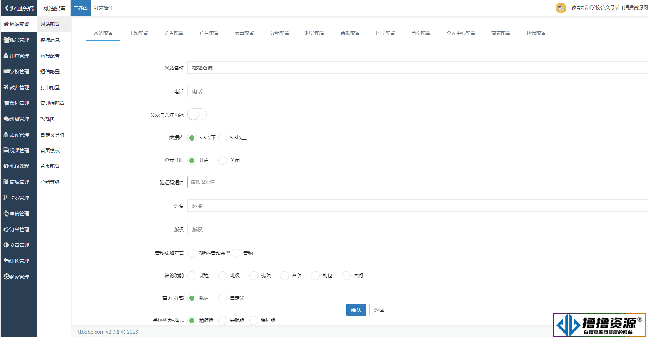648x337 pixels.
Task: Click the branch icon for 卡券管理
Action: (6, 198)
